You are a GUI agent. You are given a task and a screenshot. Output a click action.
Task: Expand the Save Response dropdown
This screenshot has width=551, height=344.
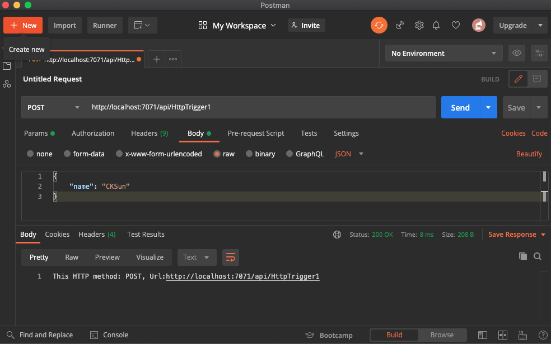click(x=543, y=235)
